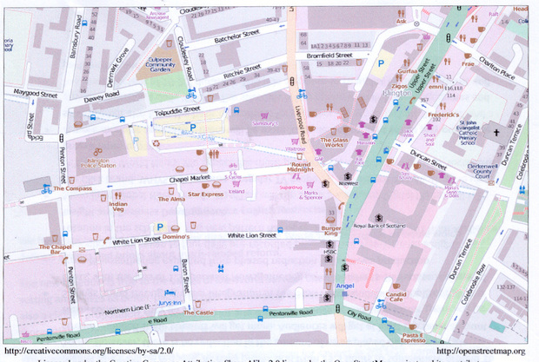Click the Charlton Place label

coord(497,69)
